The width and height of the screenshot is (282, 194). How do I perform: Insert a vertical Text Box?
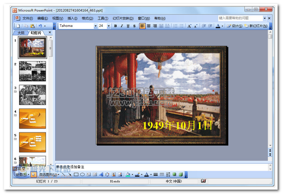(x=95, y=174)
